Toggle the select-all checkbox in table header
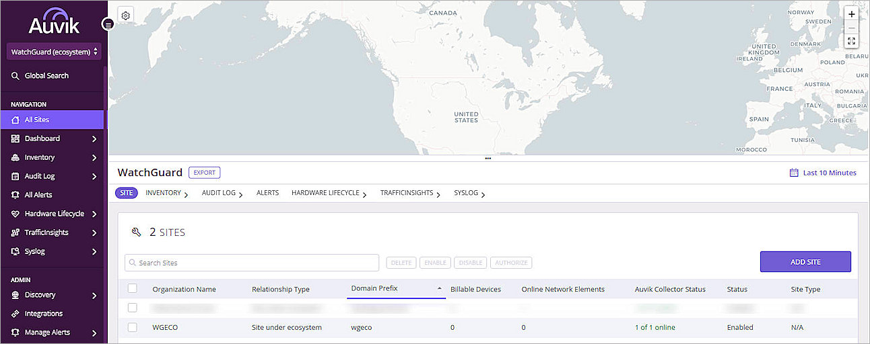870x344 pixels. (133, 288)
